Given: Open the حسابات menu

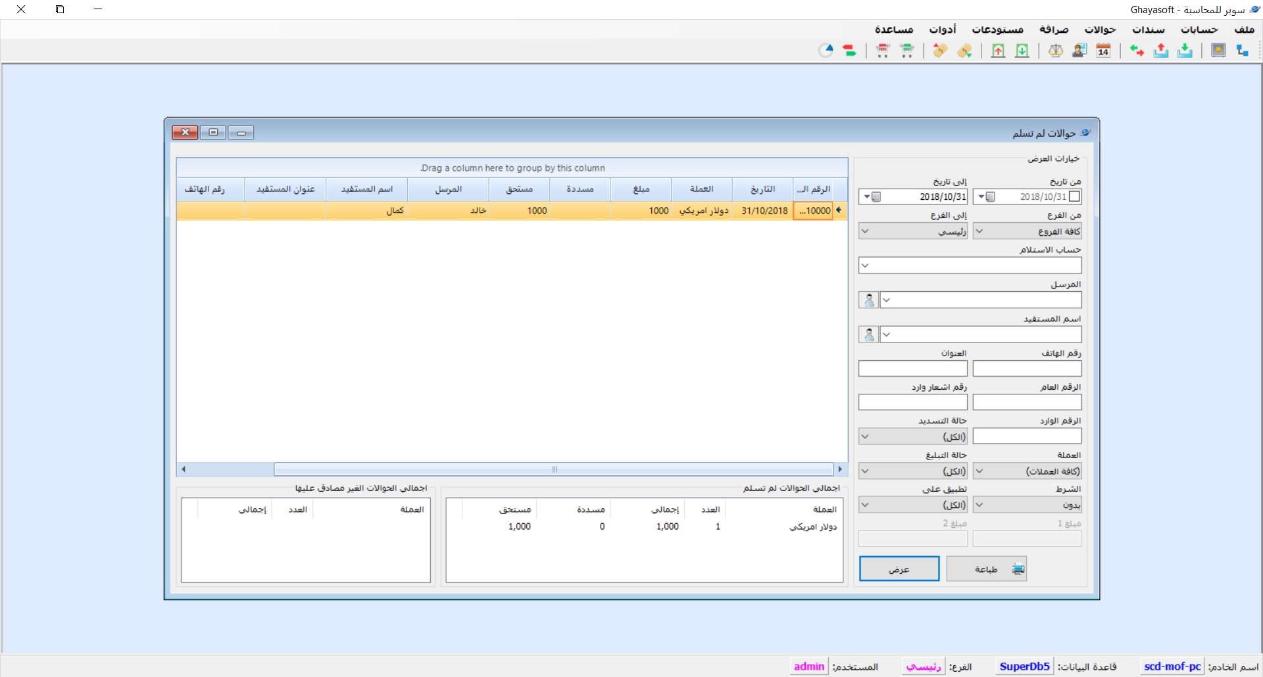Looking at the screenshot, I should [1199, 30].
